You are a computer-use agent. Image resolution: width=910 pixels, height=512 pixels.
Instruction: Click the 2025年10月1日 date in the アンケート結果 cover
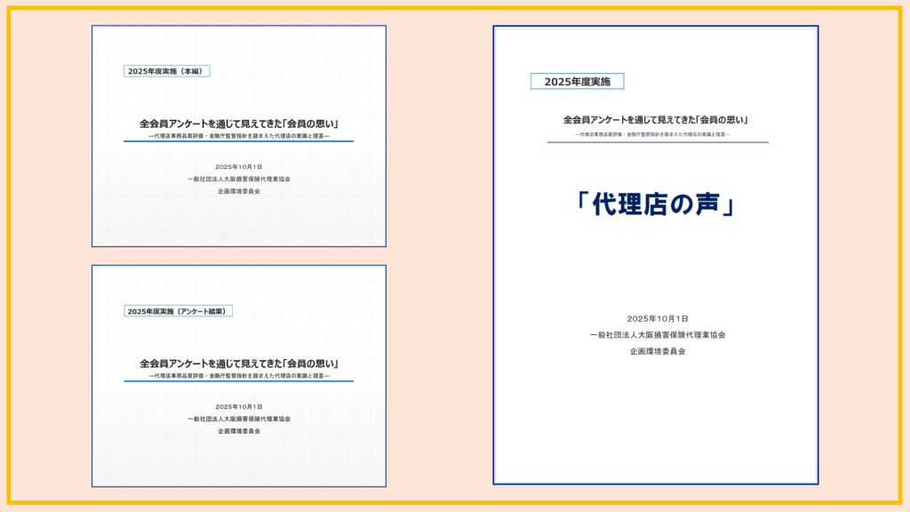coord(239,406)
